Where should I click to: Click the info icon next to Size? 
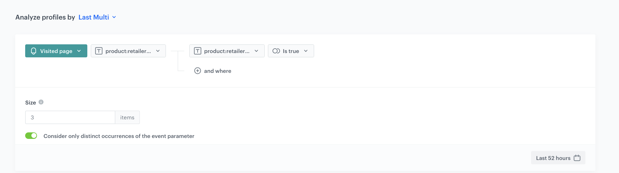click(41, 102)
